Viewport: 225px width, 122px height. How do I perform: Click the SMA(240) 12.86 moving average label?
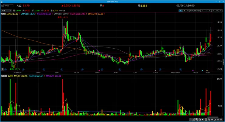tap(96, 14)
